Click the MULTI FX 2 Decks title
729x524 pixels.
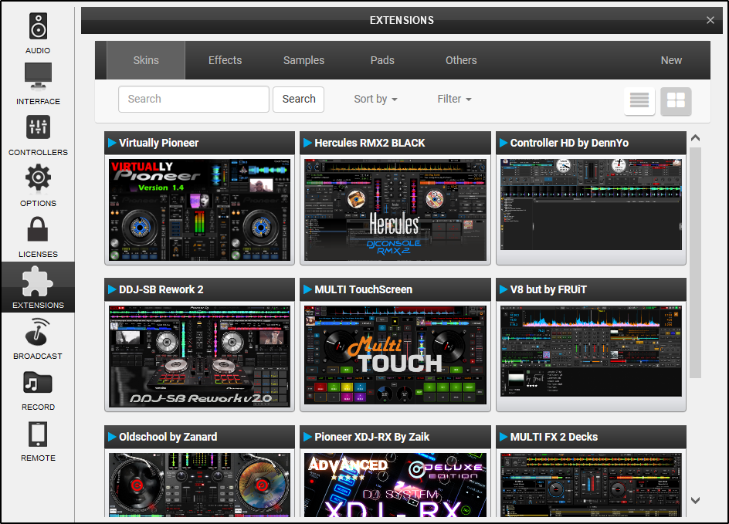pos(554,437)
